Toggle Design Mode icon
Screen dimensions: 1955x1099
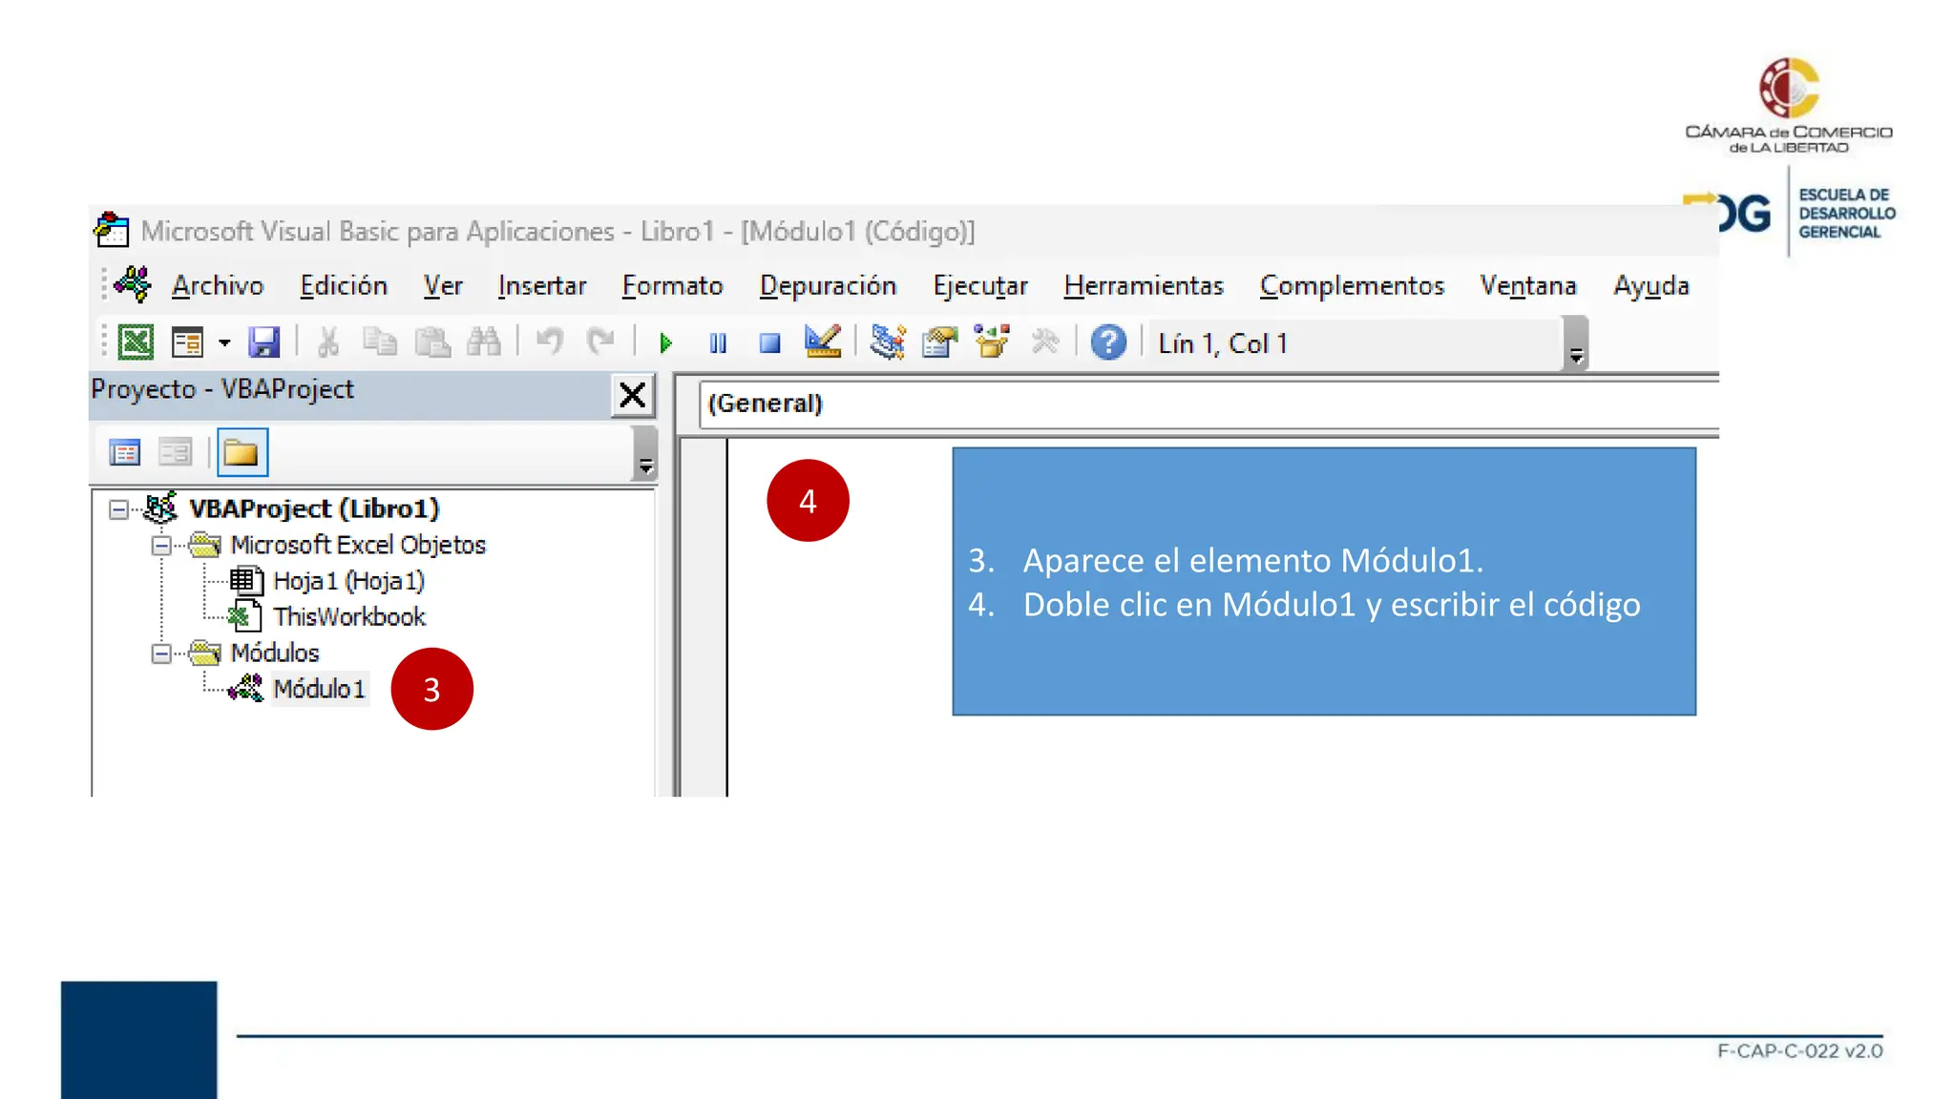(x=822, y=342)
